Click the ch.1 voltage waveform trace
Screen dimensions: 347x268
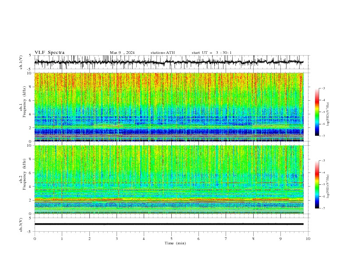point(169,62)
